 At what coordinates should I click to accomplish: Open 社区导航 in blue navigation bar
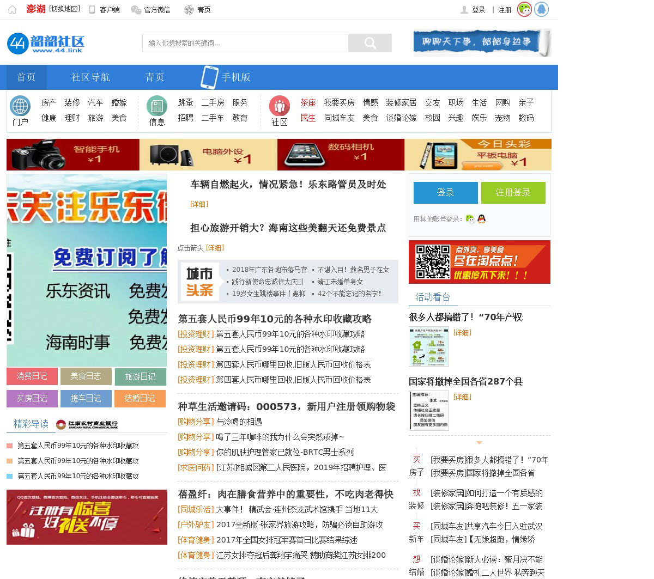(90, 77)
